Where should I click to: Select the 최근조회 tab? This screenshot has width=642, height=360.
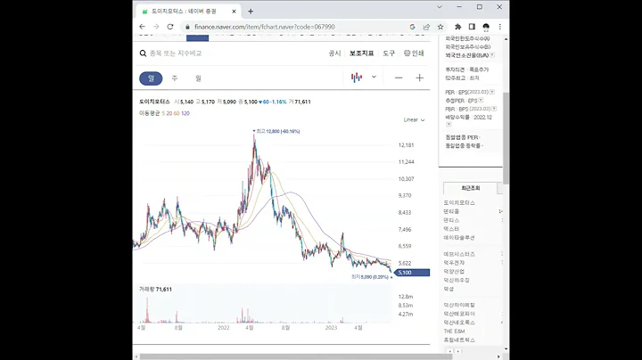471,188
